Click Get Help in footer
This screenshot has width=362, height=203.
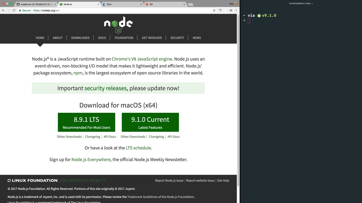pos(223,180)
